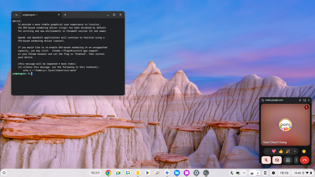Send sparkling heart reaction in Meet
This screenshot has width=315, height=177.
(274, 151)
